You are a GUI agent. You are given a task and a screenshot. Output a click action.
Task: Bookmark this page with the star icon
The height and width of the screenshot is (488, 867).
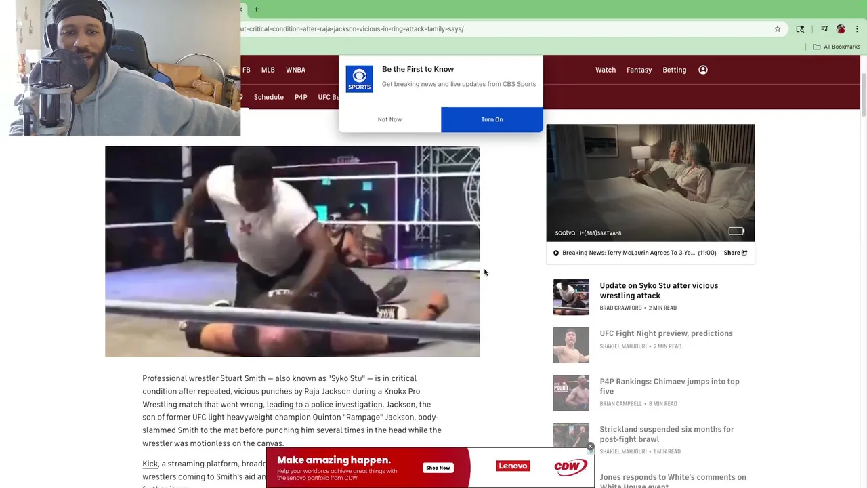[778, 29]
